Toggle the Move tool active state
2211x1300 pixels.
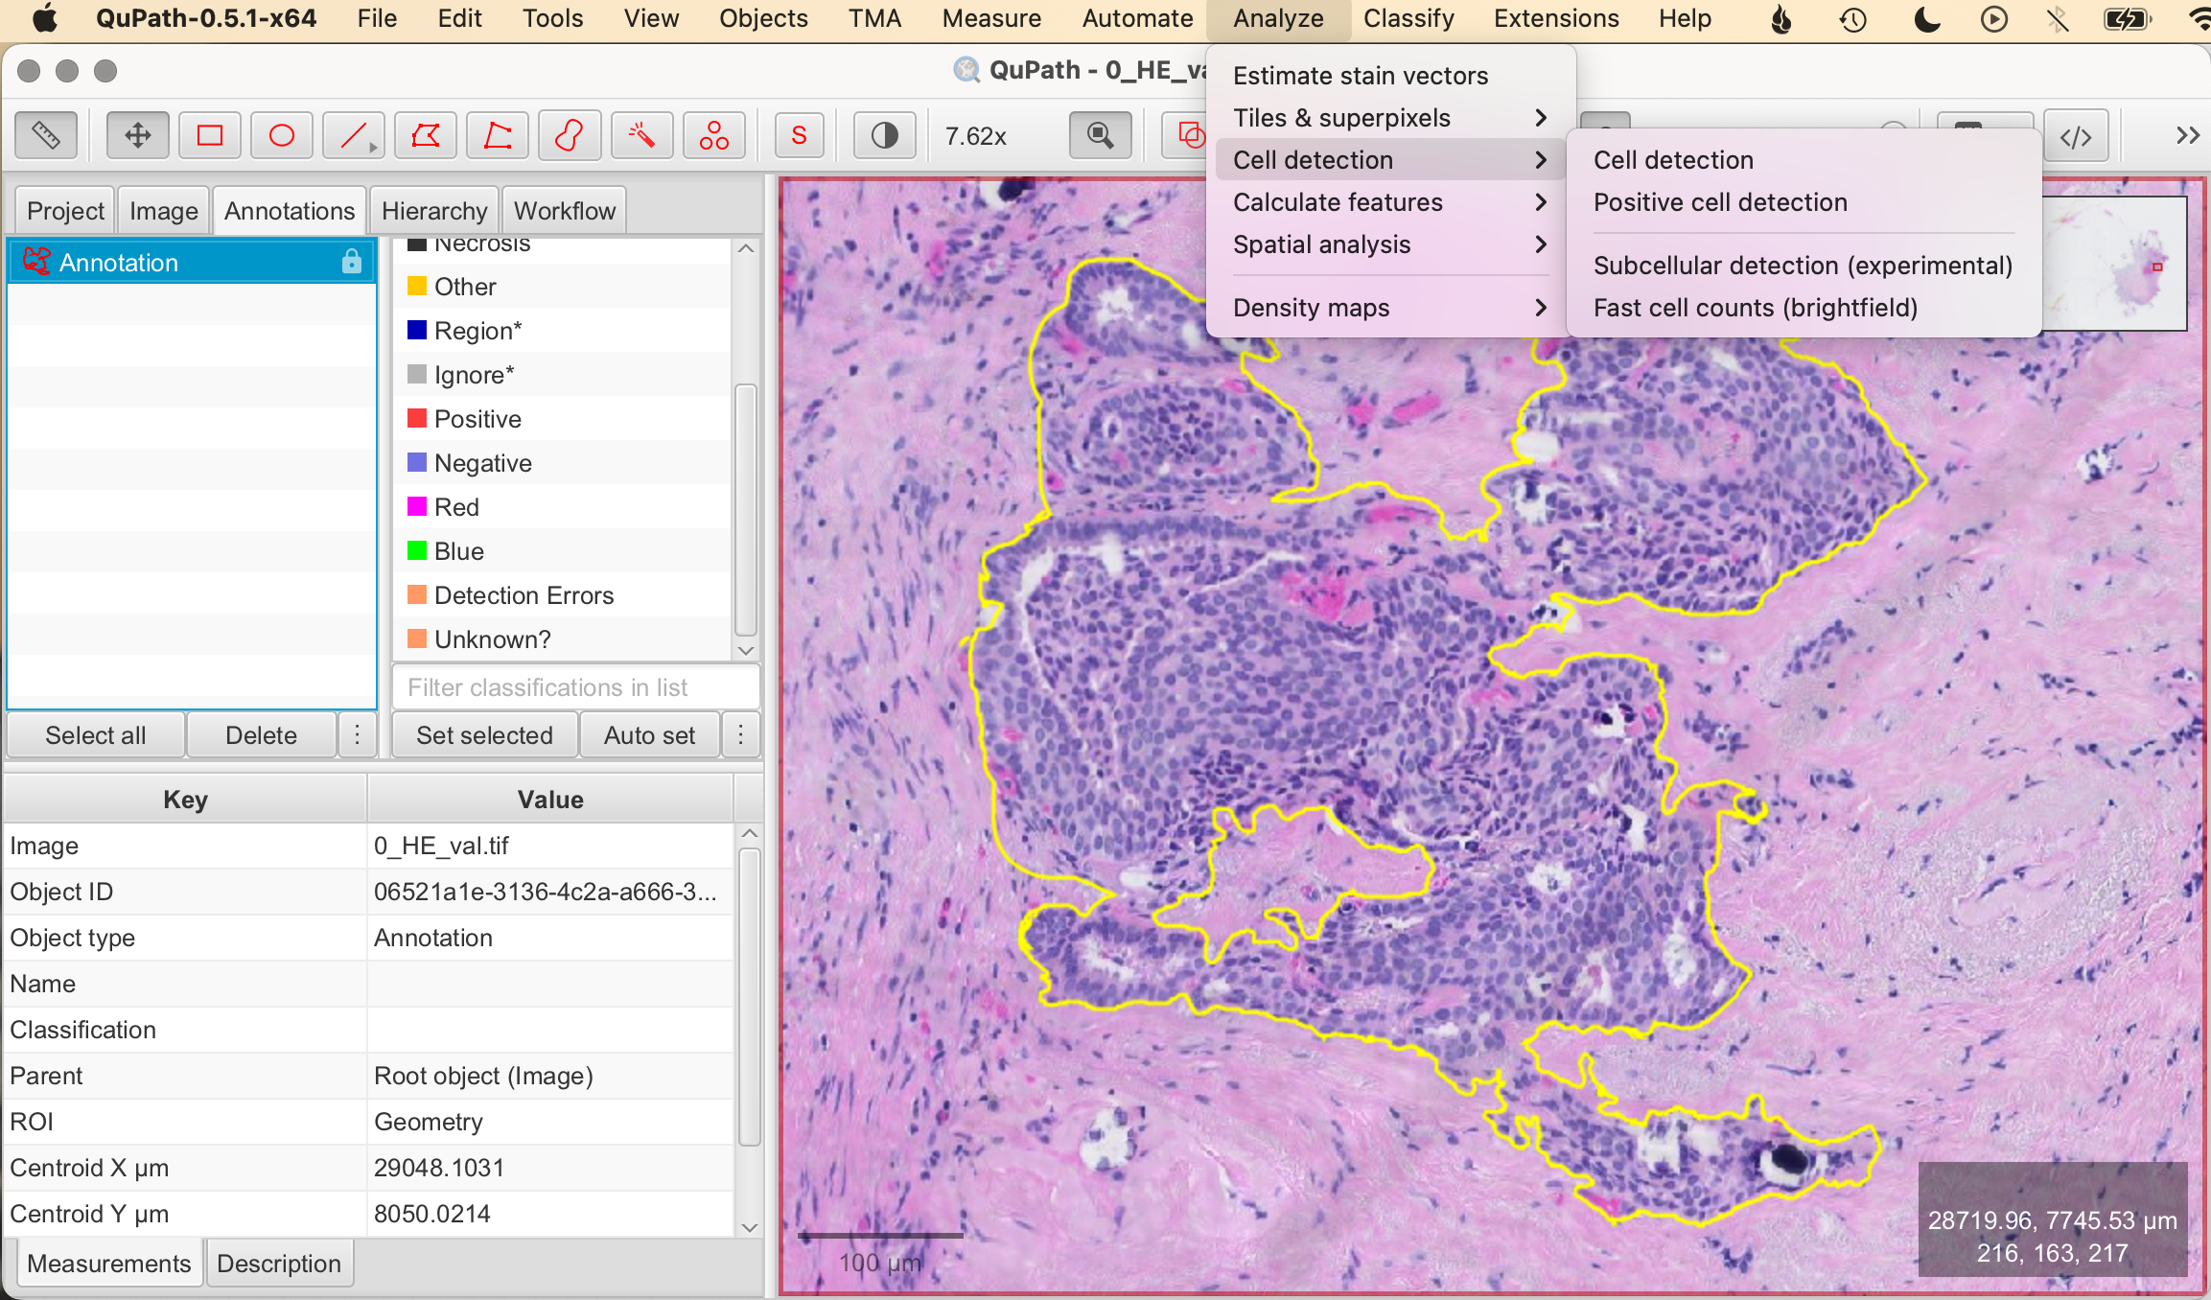[137, 135]
